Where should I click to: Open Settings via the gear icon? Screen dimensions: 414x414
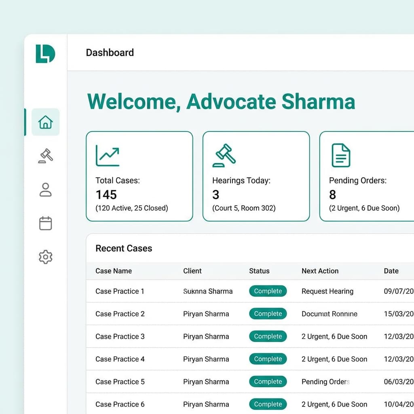(x=45, y=256)
